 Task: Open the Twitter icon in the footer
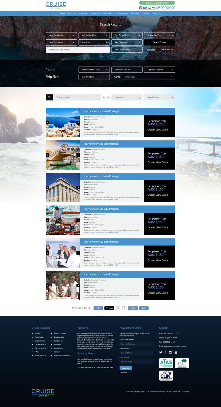pos(161,352)
